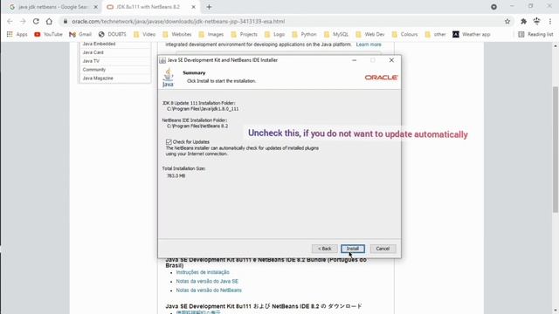The width and height of the screenshot is (559, 314).
Task: Click the lock icon in address bar
Action: [66, 21]
